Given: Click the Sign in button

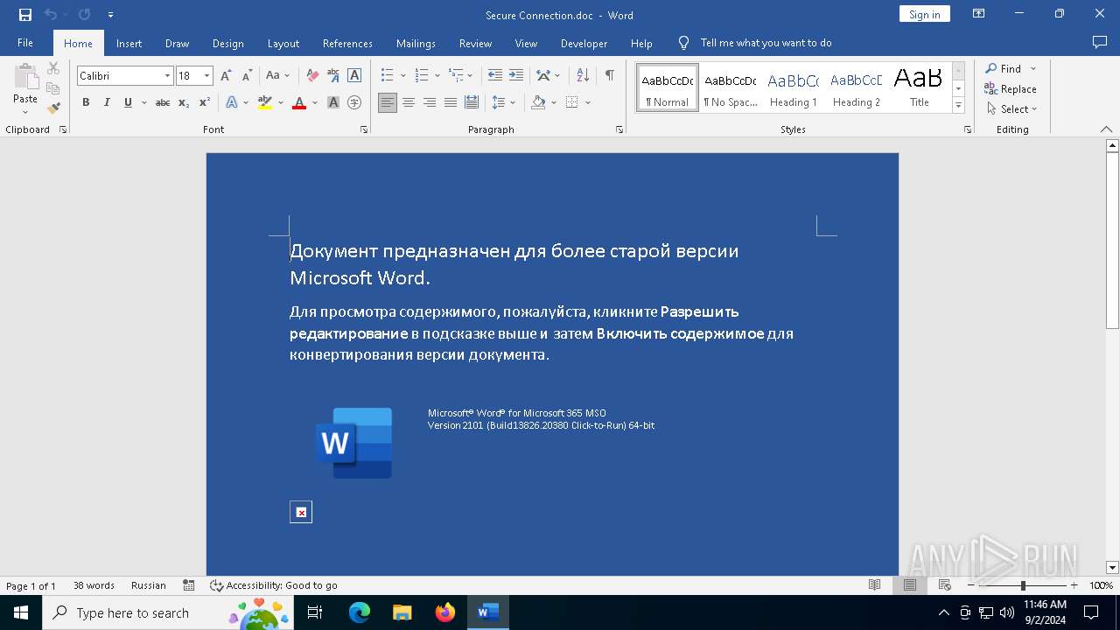Looking at the screenshot, I should [924, 14].
